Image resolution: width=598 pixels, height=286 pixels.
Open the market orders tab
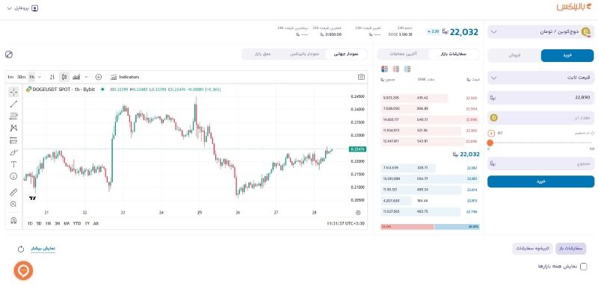pos(454,55)
